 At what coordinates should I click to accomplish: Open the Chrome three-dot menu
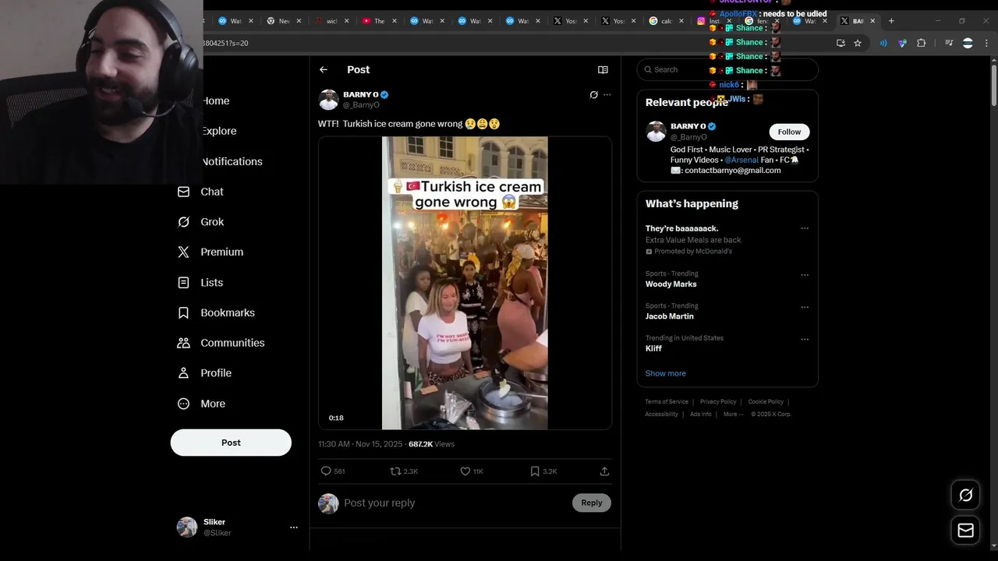click(986, 44)
